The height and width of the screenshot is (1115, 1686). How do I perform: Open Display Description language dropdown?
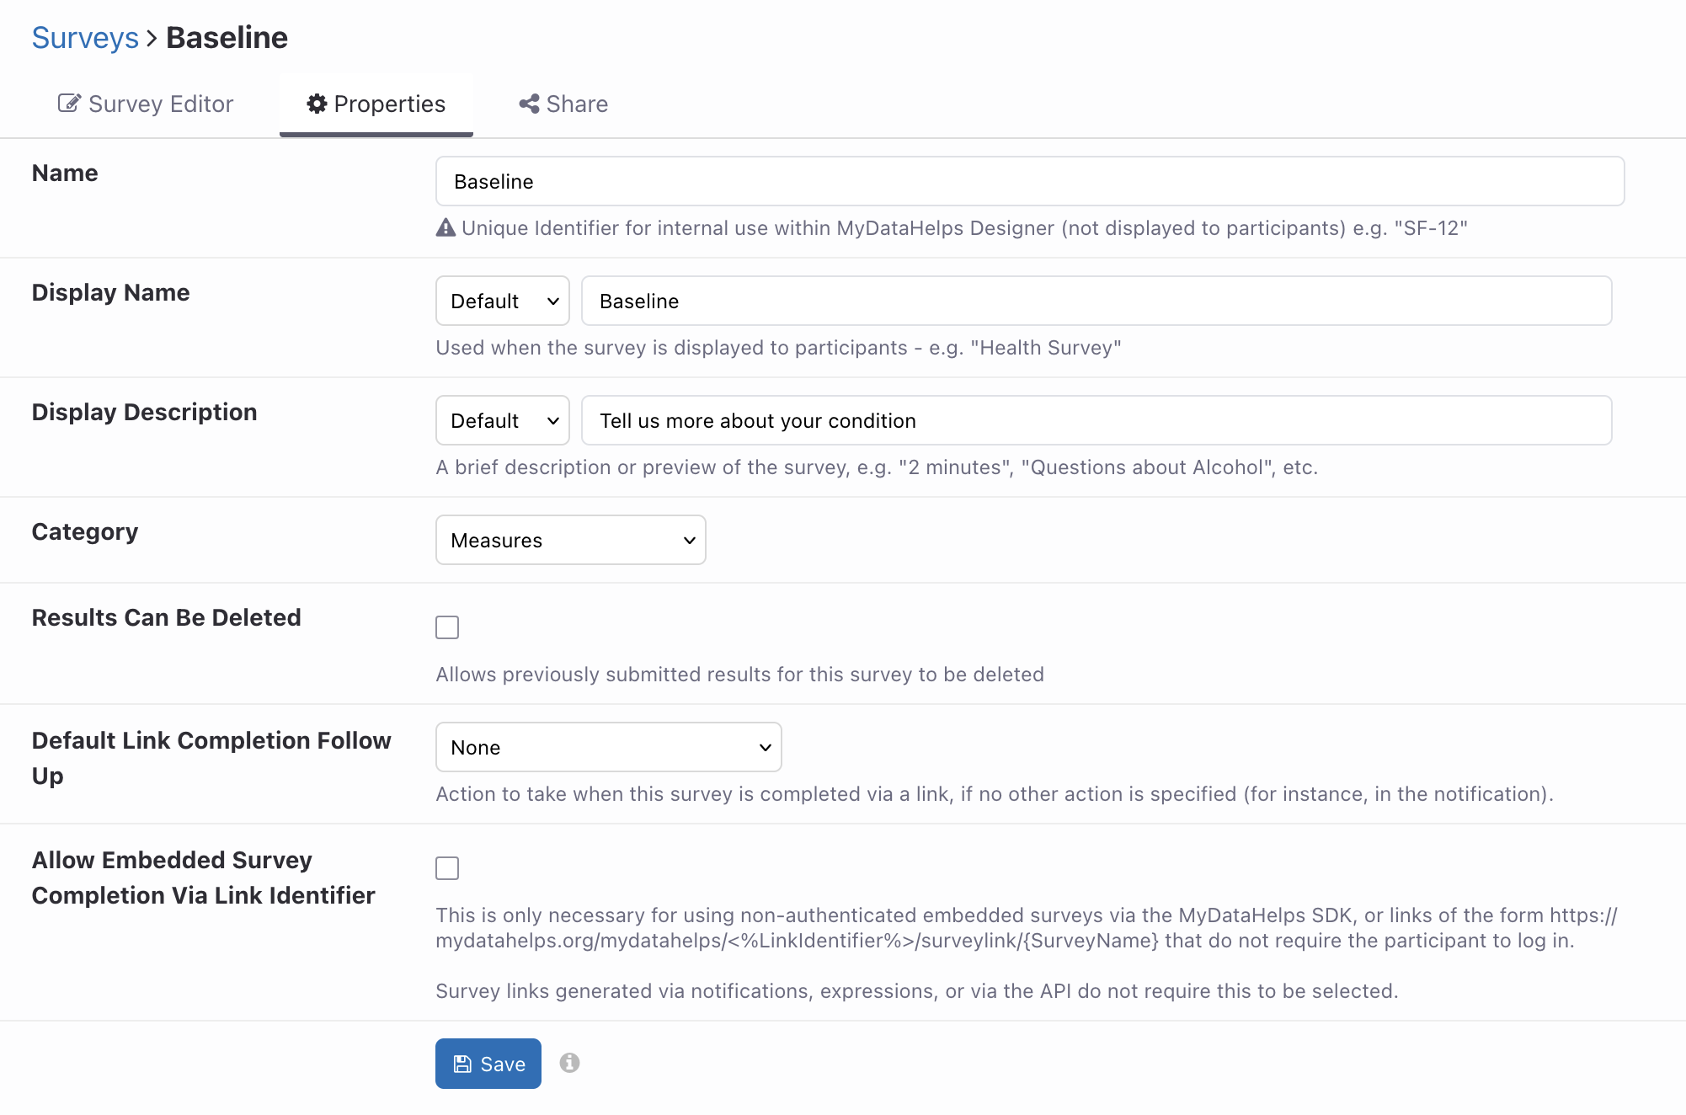pos(503,420)
